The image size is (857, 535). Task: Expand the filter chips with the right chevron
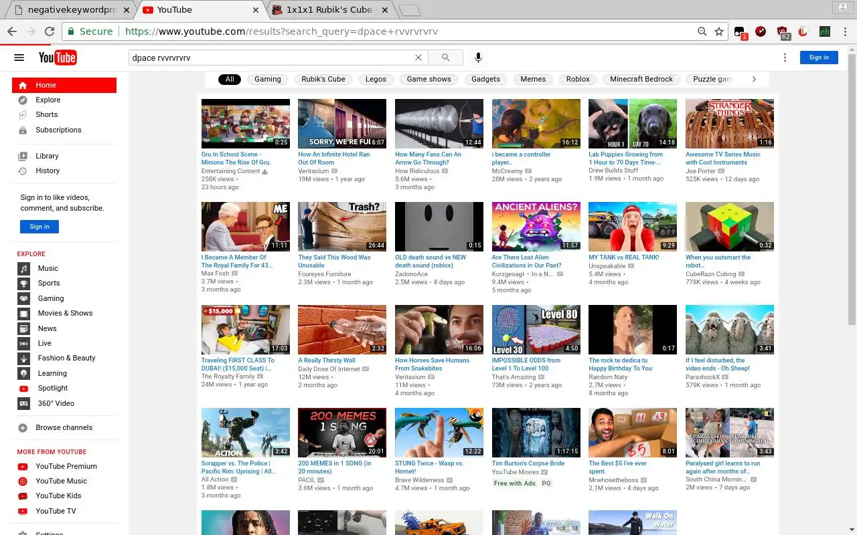click(x=754, y=79)
